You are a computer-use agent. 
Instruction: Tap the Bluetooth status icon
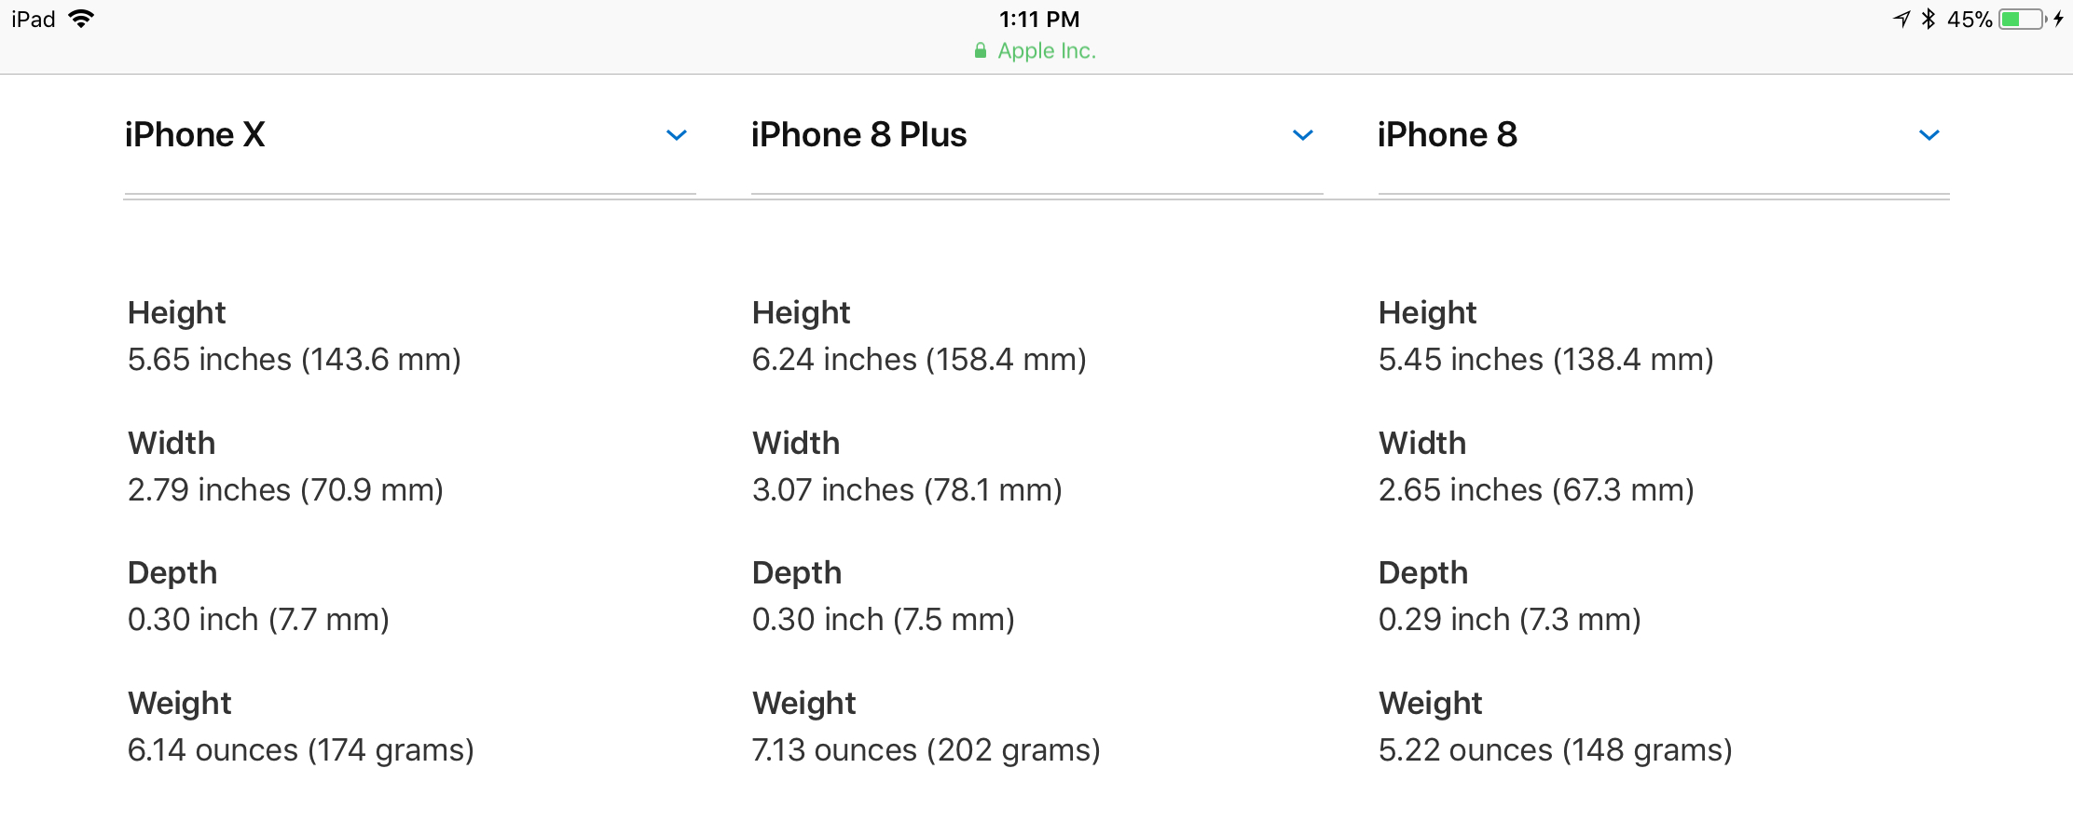pyautogui.click(x=1929, y=19)
